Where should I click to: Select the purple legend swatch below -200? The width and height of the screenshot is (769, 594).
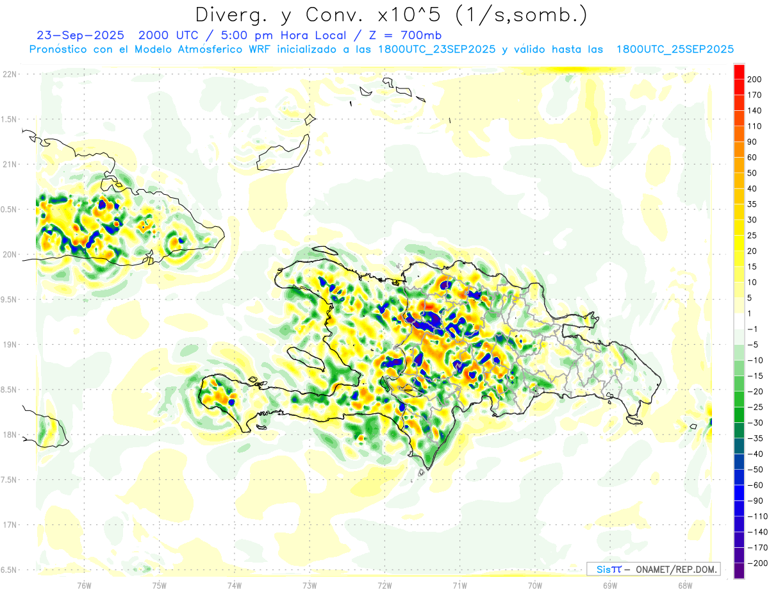coord(739,572)
